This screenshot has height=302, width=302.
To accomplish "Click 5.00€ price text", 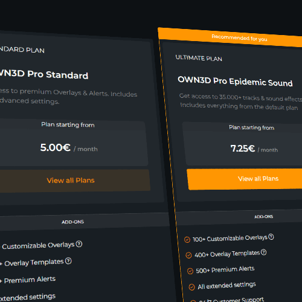I will coord(56,147).
